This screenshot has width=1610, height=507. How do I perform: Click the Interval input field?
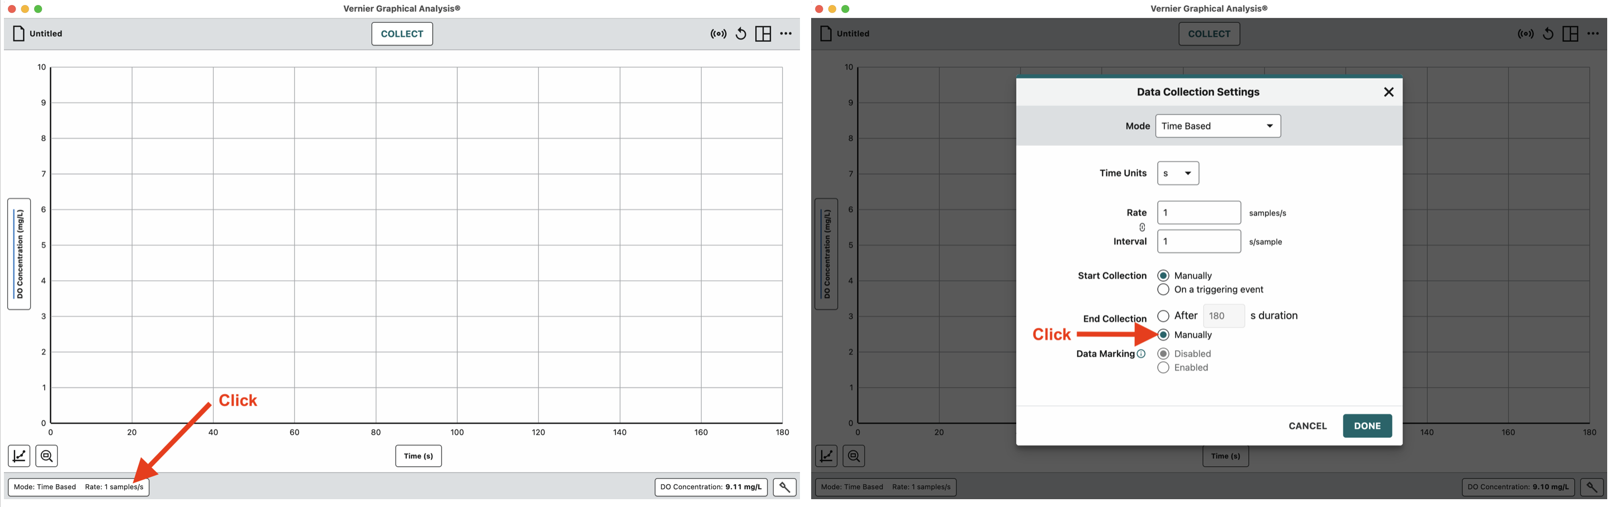1199,242
